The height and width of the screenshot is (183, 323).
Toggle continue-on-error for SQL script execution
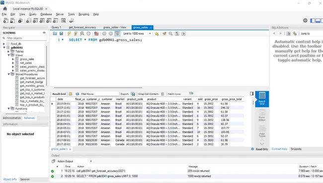[x=96, y=34]
